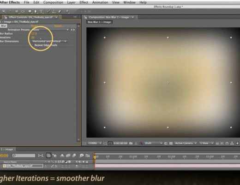Viewport: 240px width, 185px height.
Task: Select the Rectangle shape tool
Action: point(30,12)
